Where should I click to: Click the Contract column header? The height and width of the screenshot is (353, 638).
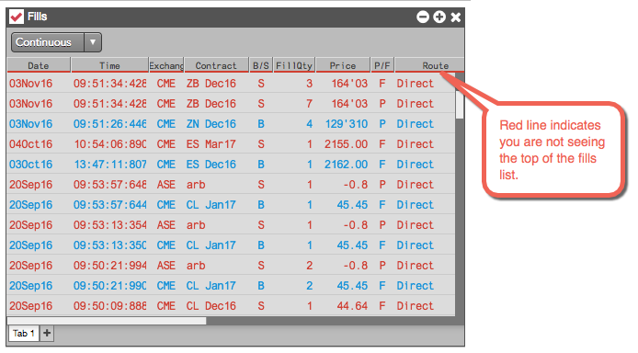coord(216,65)
